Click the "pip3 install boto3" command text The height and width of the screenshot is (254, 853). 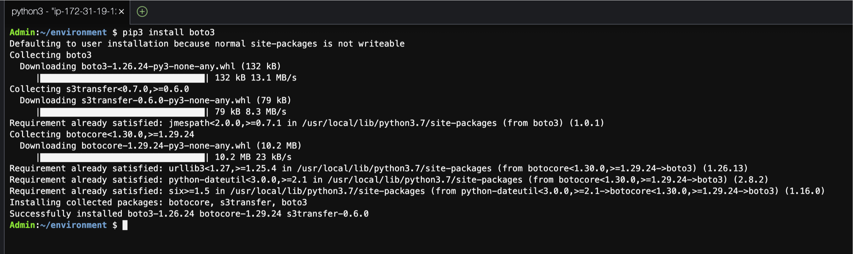[x=168, y=33]
